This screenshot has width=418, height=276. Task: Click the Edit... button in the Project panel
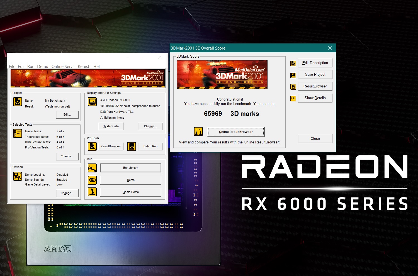pos(67,114)
